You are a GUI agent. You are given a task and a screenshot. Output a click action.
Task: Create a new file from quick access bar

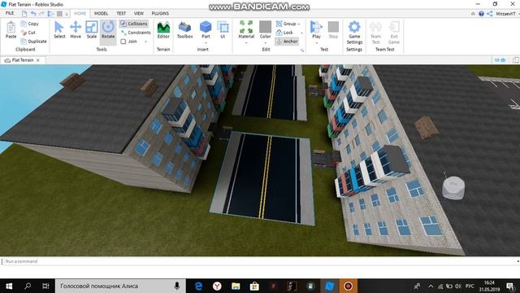(24, 14)
